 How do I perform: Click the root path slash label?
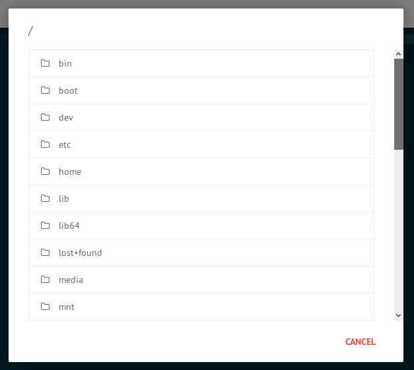tap(30, 30)
